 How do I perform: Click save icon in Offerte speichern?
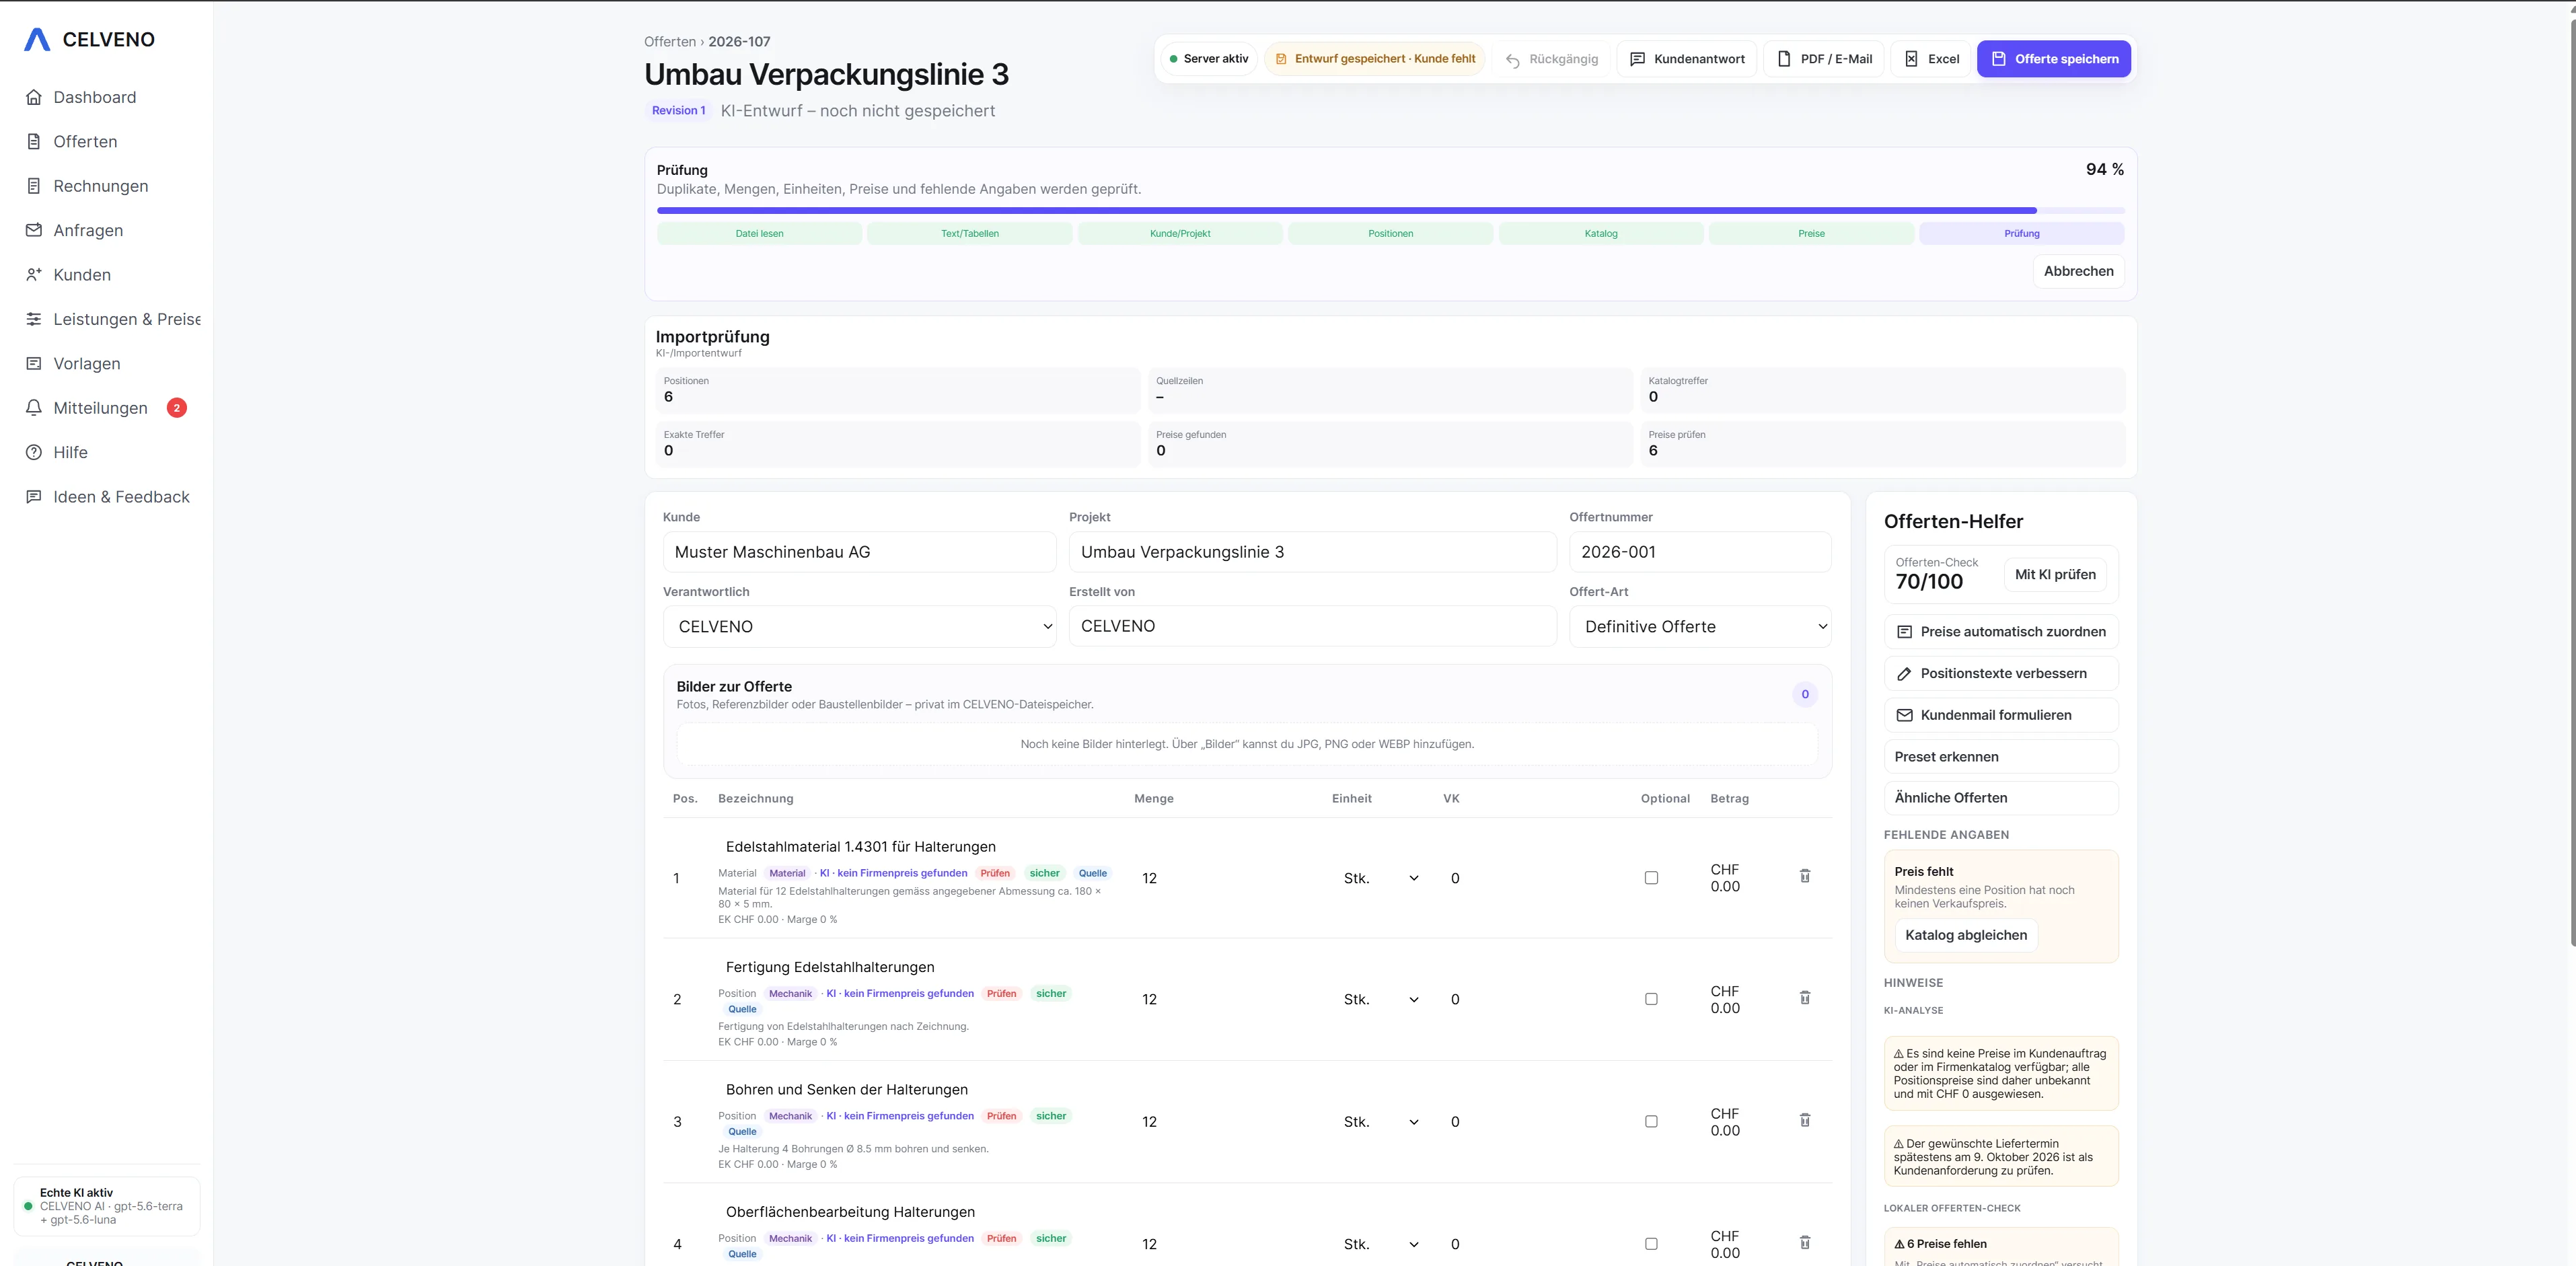(1998, 59)
